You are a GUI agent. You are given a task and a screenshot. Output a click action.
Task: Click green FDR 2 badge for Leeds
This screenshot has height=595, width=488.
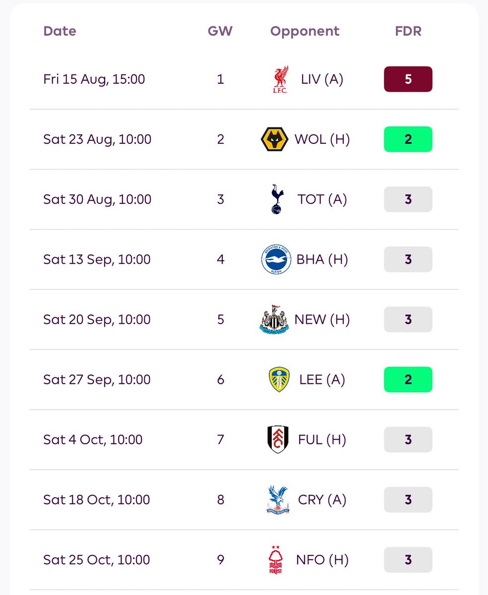408,379
